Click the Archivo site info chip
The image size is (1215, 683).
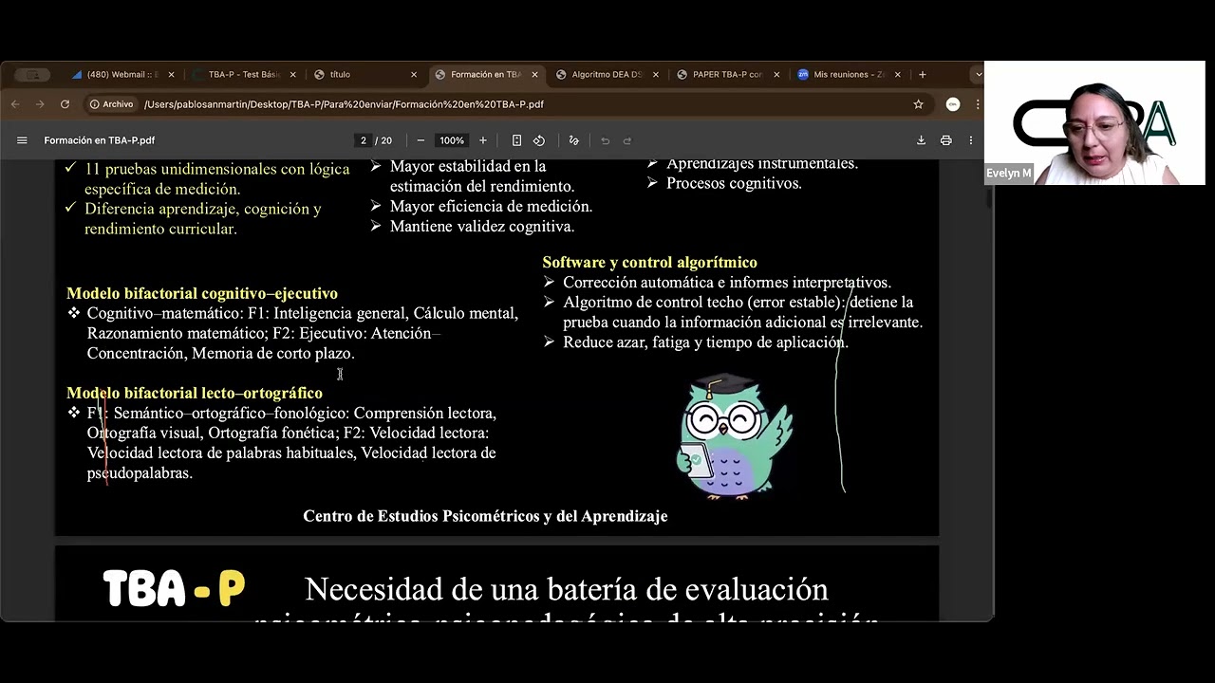pyautogui.click(x=112, y=104)
